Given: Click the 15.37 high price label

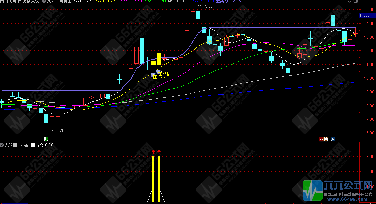Looking at the screenshot, I should [208, 6].
